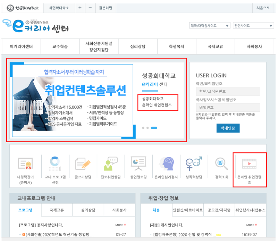Click the 취업컨텐츠솔루션 banner image
The width and height of the screenshot is (278, 243).
pyautogui.click(x=73, y=101)
